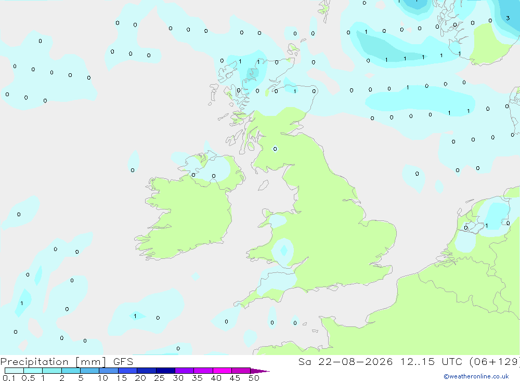Click the '40' legend scale label

point(216,378)
